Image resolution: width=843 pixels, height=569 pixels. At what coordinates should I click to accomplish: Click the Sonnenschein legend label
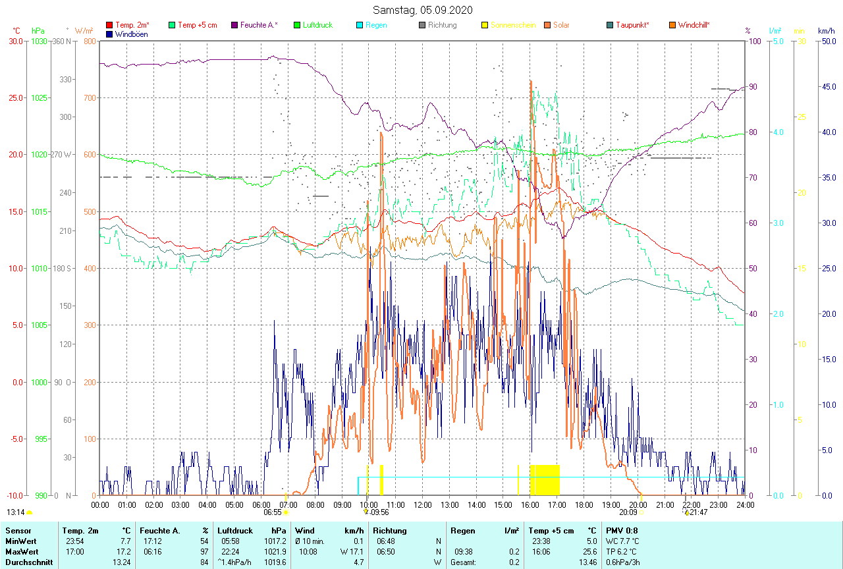coord(513,25)
